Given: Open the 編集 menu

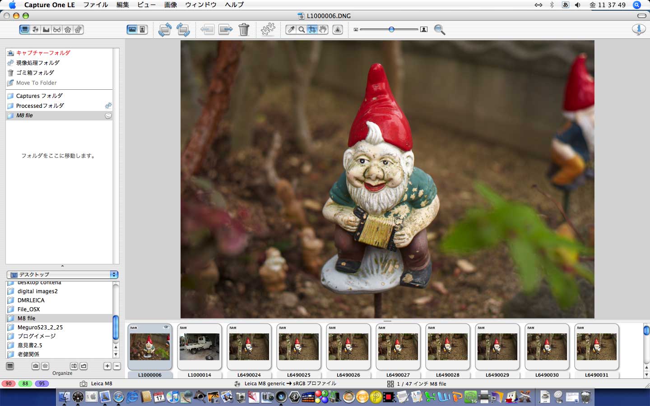Looking at the screenshot, I should pyautogui.click(x=123, y=5).
